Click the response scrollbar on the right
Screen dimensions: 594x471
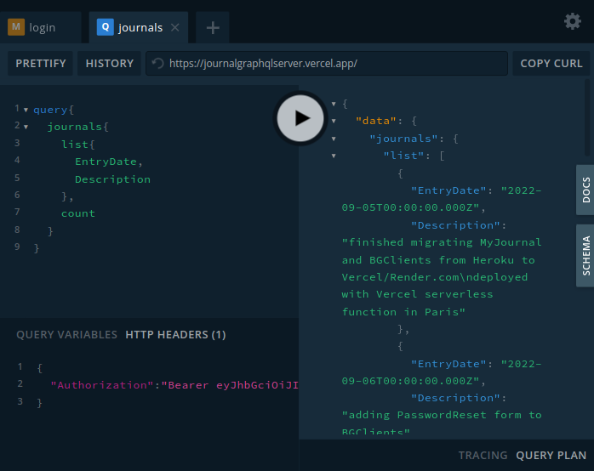click(x=587, y=117)
